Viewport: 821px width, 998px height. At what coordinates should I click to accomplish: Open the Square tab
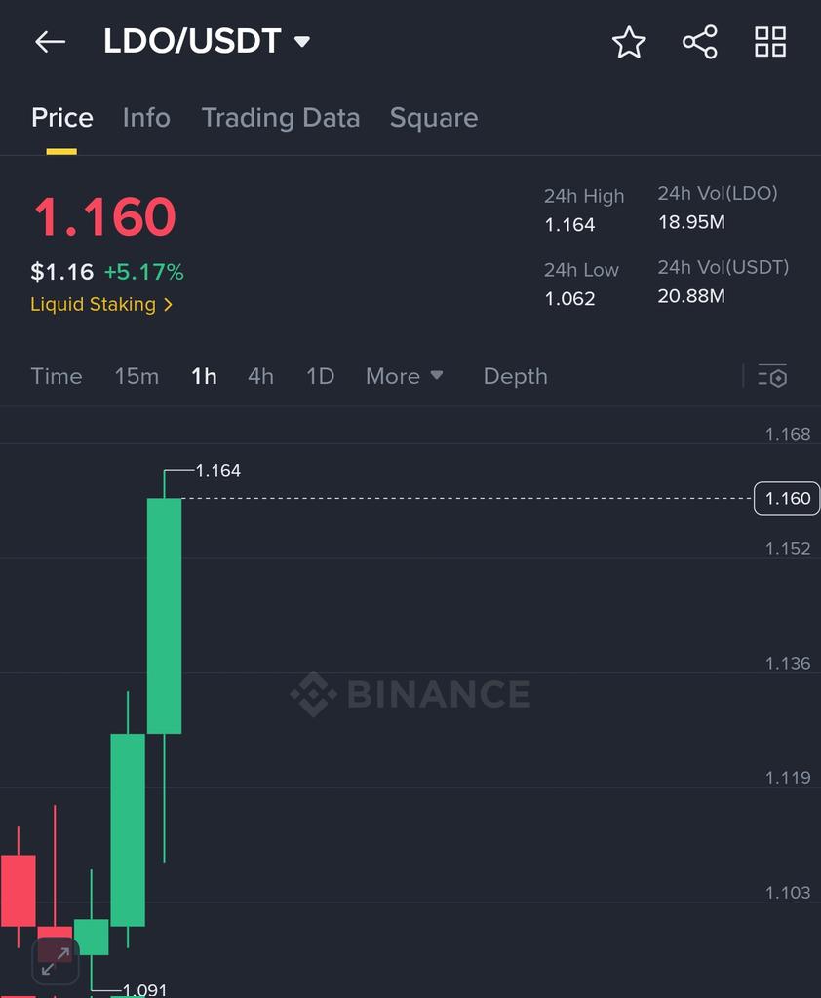[434, 118]
